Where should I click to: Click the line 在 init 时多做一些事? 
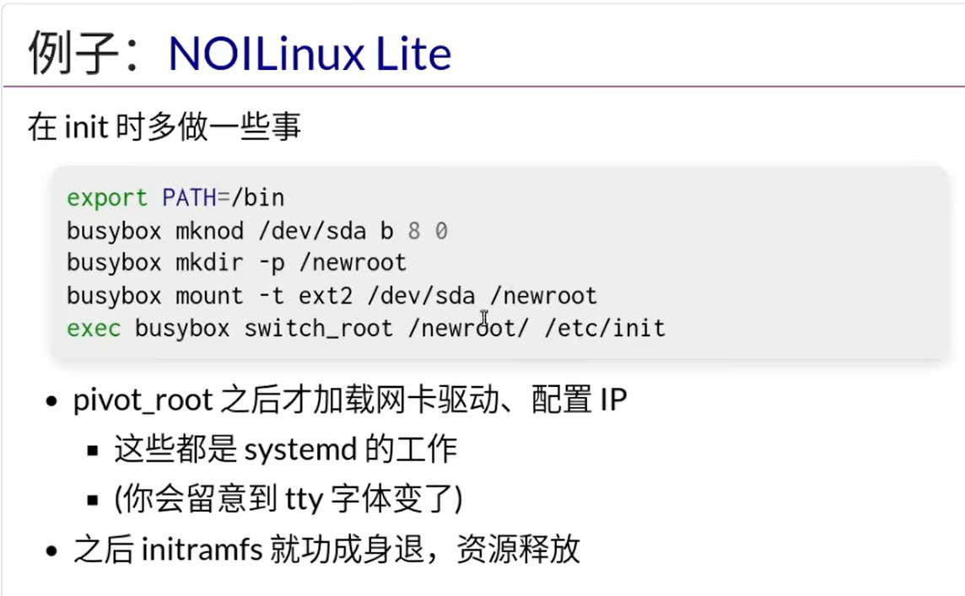[164, 128]
